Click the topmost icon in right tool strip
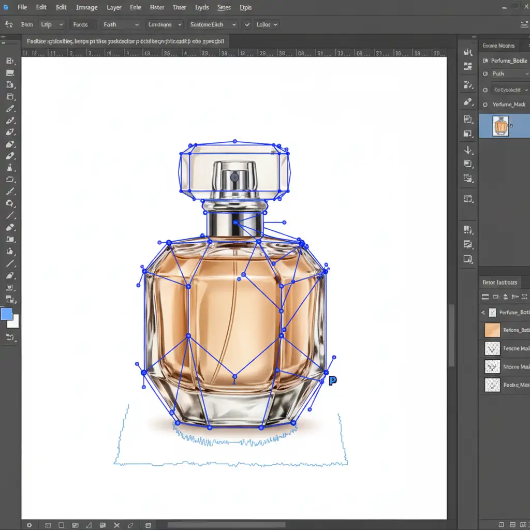Viewport: 530px width, 530px height. click(x=468, y=52)
